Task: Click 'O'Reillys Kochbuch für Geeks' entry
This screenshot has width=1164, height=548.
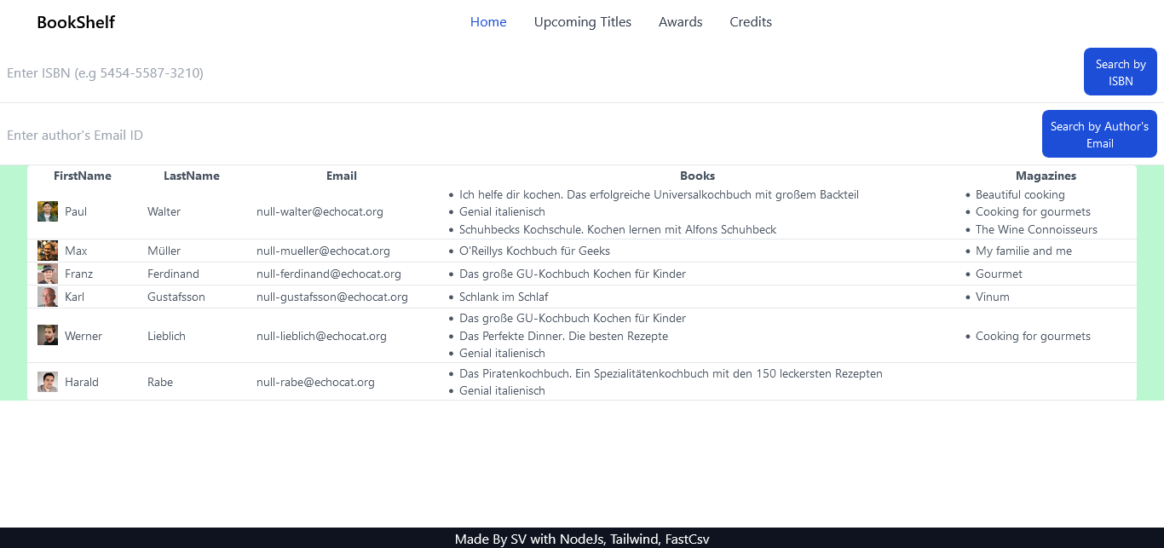Action: [x=534, y=251]
